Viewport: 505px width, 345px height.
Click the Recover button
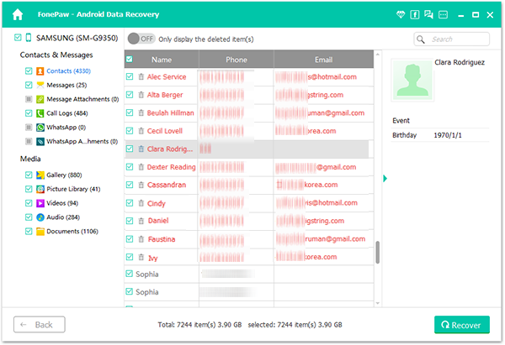(461, 325)
